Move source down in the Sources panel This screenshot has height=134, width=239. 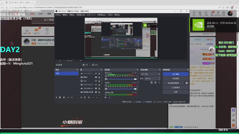pos(96,97)
